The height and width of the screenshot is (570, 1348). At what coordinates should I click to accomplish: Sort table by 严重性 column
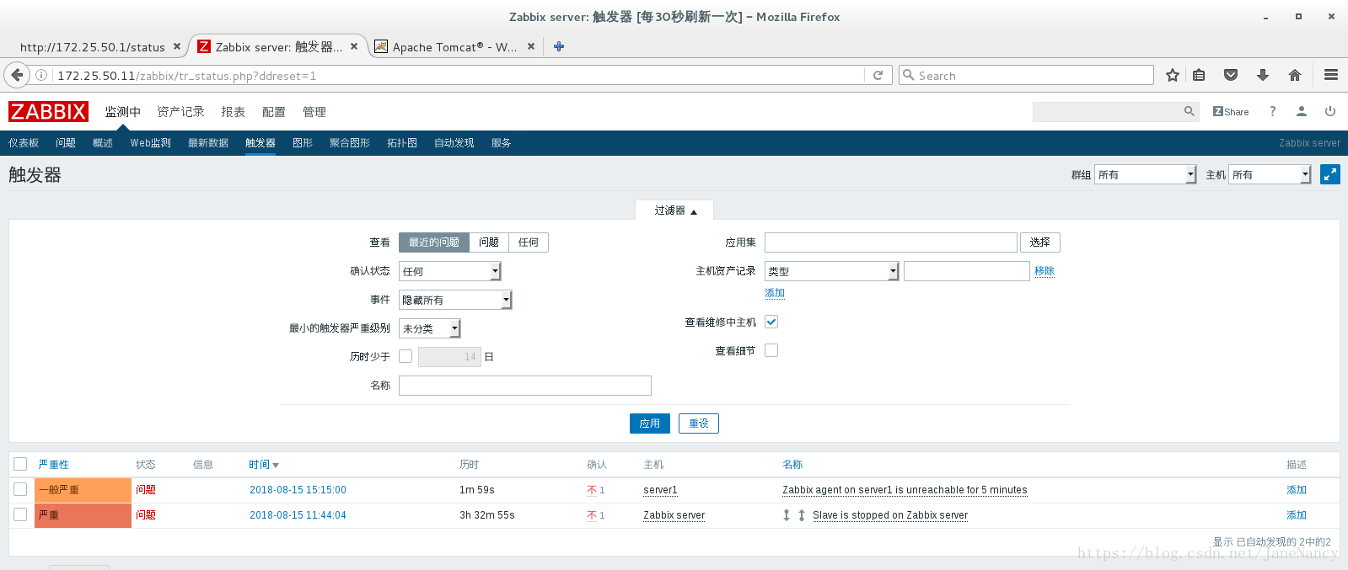(54, 465)
